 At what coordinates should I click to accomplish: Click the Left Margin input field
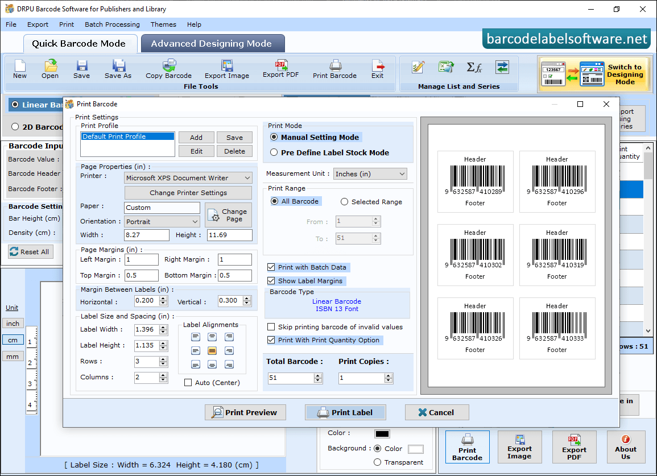coord(142,259)
